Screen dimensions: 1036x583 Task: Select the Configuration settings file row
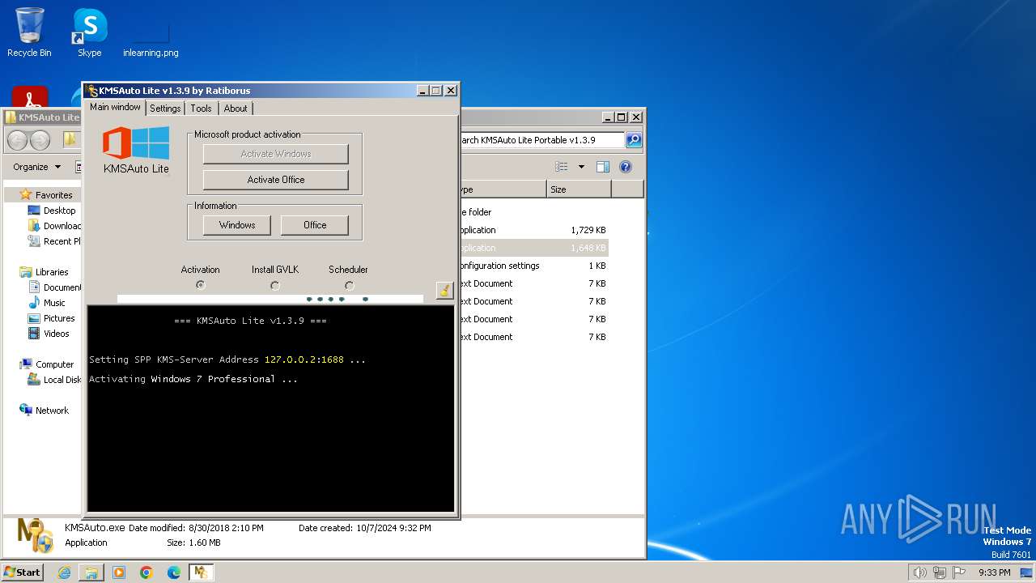pos(533,266)
